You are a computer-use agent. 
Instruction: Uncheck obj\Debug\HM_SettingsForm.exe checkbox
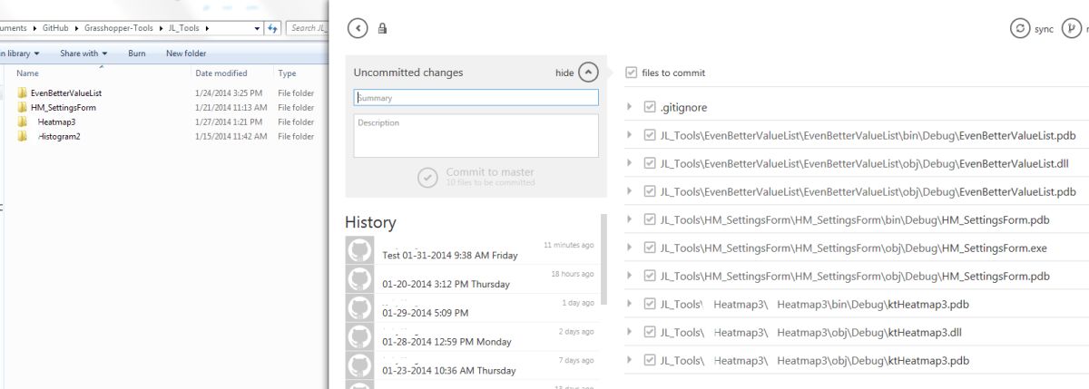649,248
